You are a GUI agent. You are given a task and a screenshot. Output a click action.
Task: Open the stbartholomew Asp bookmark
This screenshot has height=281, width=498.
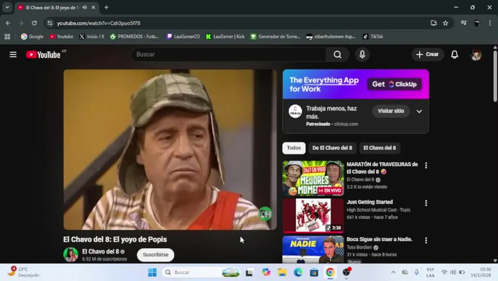[x=331, y=36]
